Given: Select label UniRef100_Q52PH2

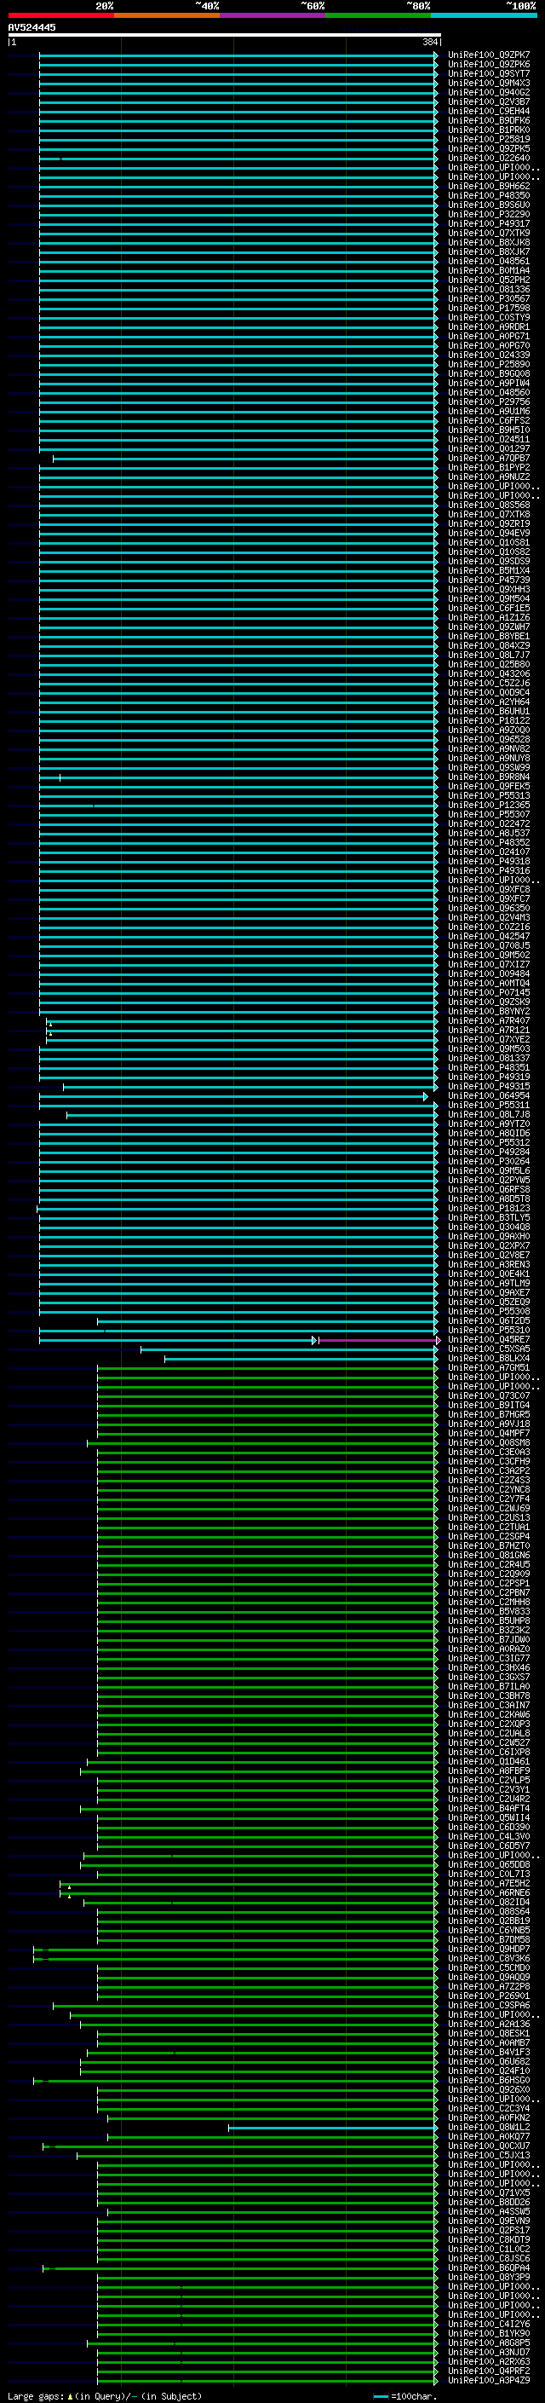Looking at the screenshot, I should [x=489, y=280].
